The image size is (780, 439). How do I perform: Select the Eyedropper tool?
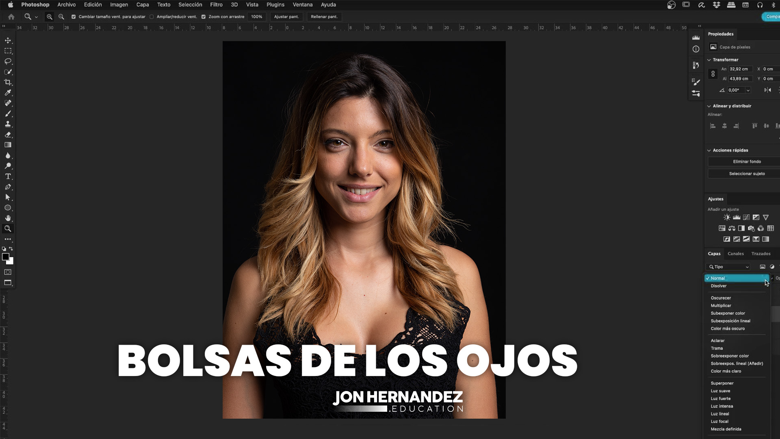pyautogui.click(x=8, y=93)
